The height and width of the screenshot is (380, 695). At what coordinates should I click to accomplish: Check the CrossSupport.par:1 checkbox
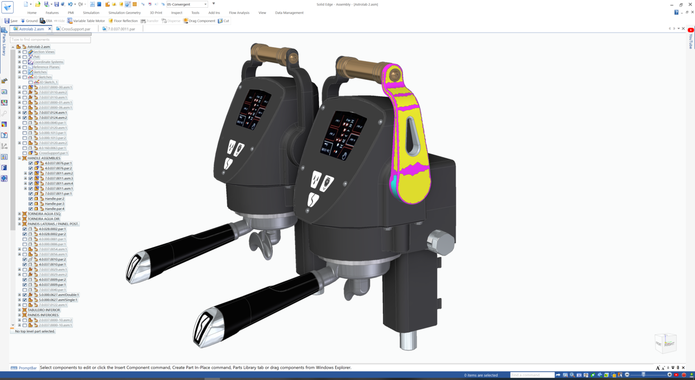pos(24,153)
